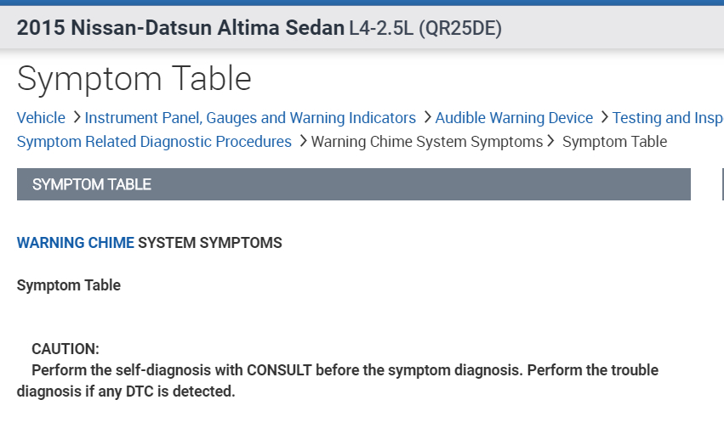Viewport: 724px width, 428px height.
Task: Click the chevron right after Vehicle
Action: pos(76,118)
